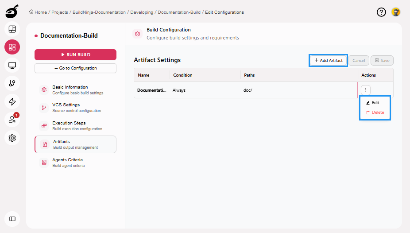Choose Delete from the actions menu
The height and width of the screenshot is (233, 410).
click(x=375, y=113)
